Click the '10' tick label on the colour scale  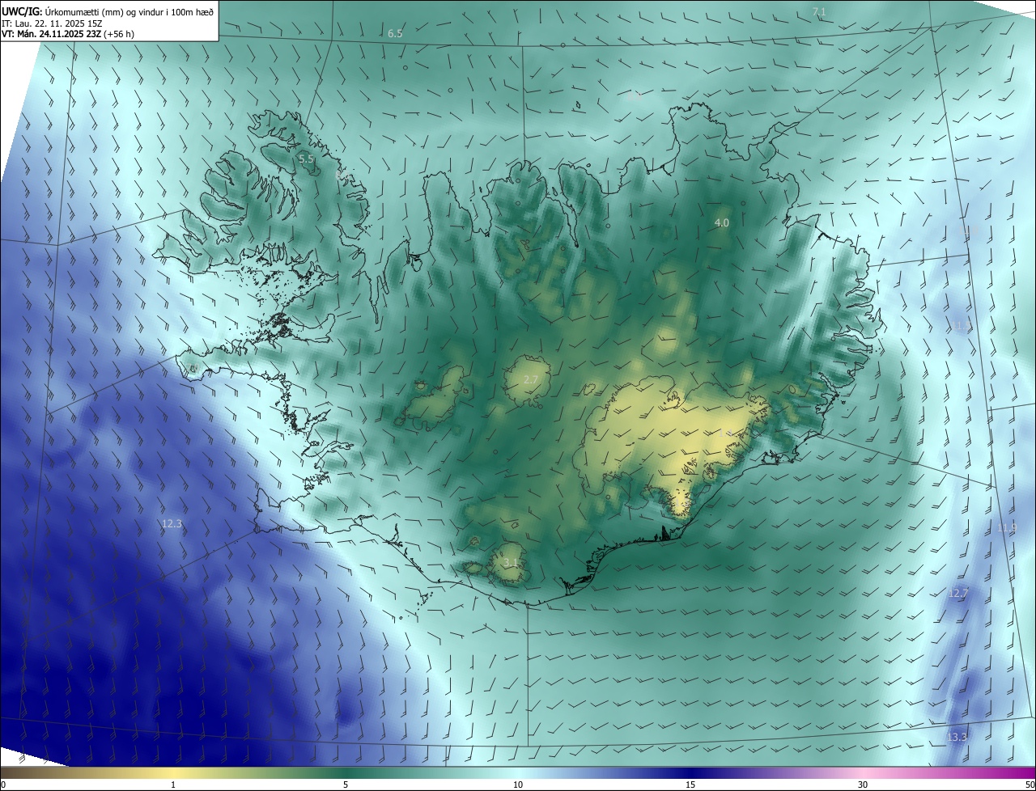518,785
